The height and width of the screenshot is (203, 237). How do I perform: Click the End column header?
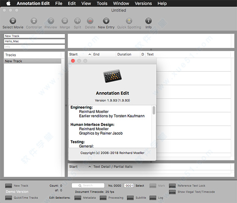tap(104, 54)
